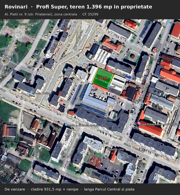The height and width of the screenshot is (195, 180).
Task: Click the Profi label next to its pin
Action: pyautogui.click(x=113, y=86)
